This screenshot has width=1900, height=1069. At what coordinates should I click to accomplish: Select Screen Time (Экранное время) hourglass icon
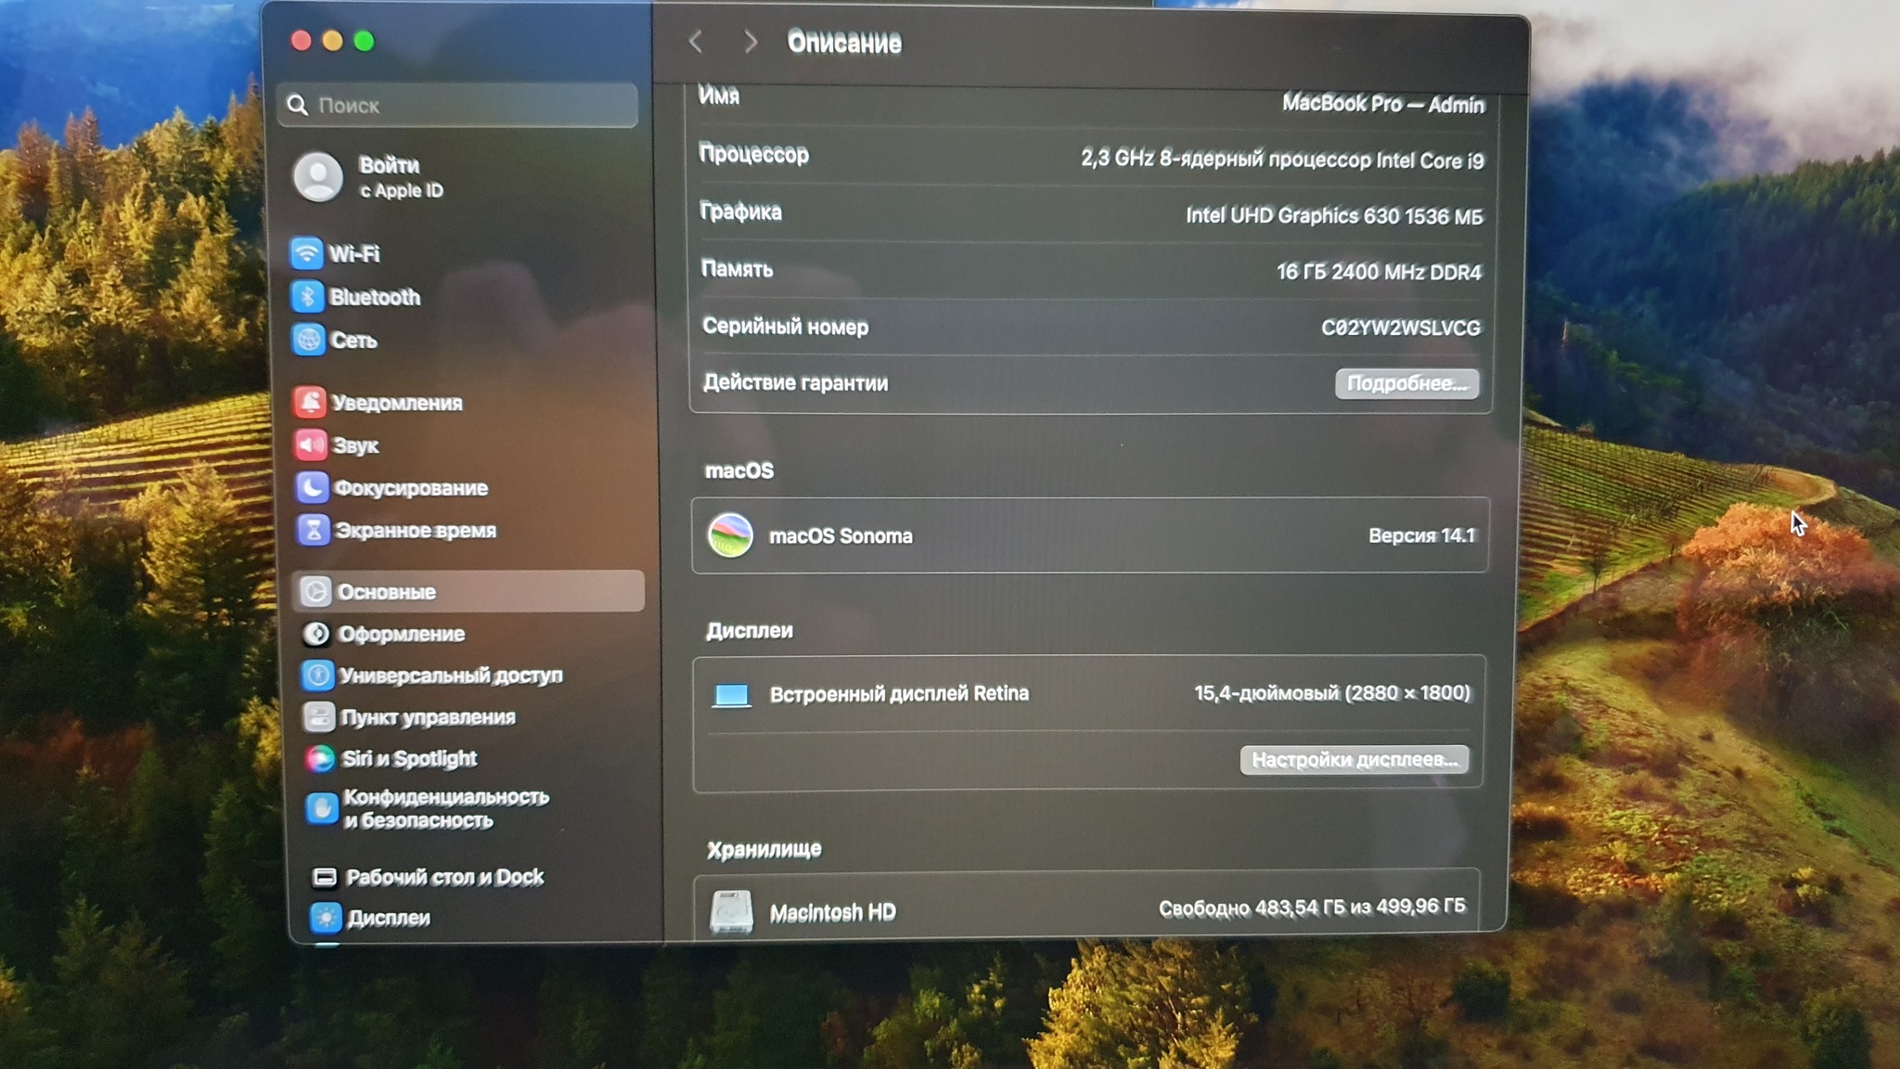pos(313,530)
